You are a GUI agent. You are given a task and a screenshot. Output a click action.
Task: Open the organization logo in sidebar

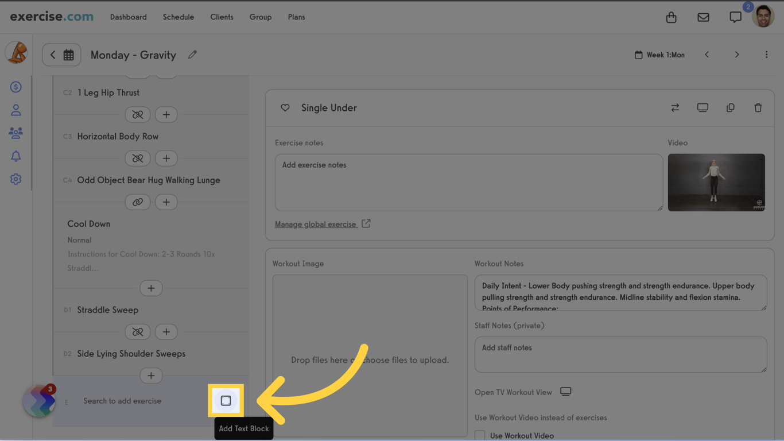coord(16,53)
